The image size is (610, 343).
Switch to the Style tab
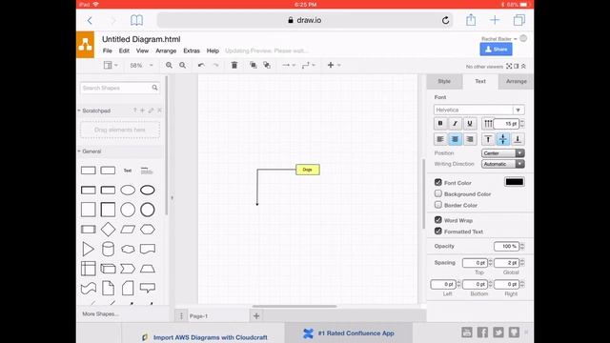coord(444,81)
